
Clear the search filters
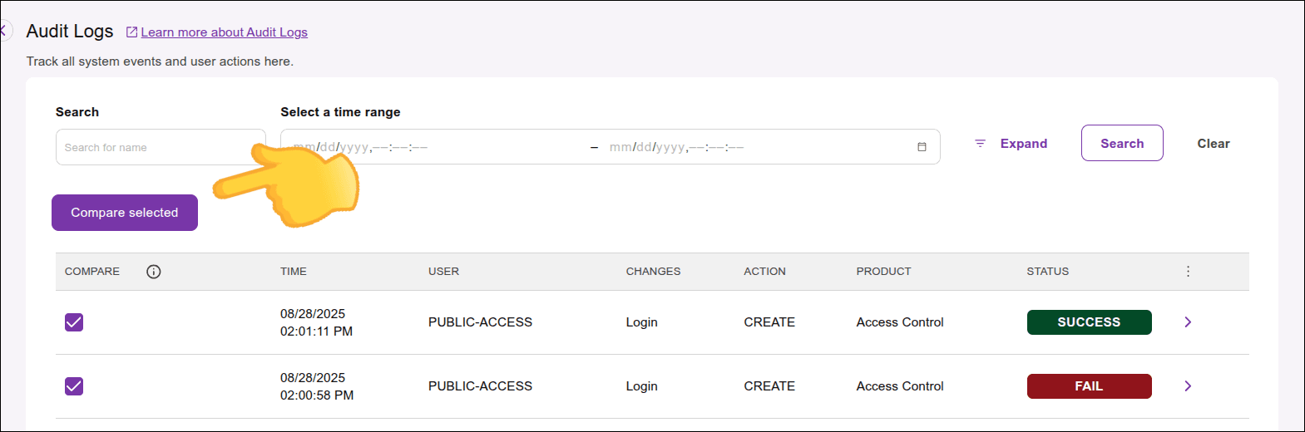[1213, 144]
